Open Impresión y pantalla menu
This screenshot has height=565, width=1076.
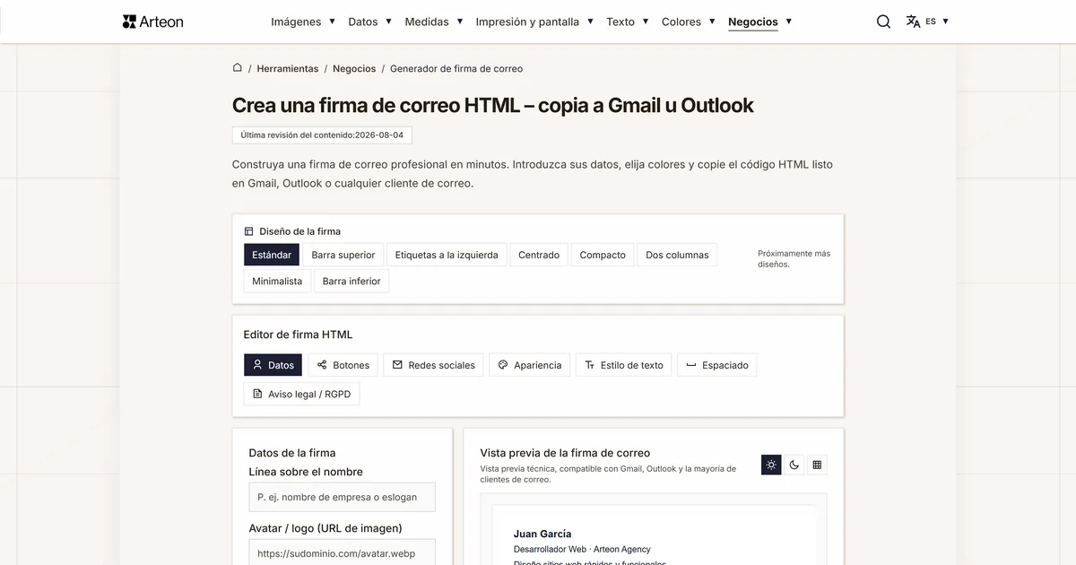pyautogui.click(x=534, y=22)
